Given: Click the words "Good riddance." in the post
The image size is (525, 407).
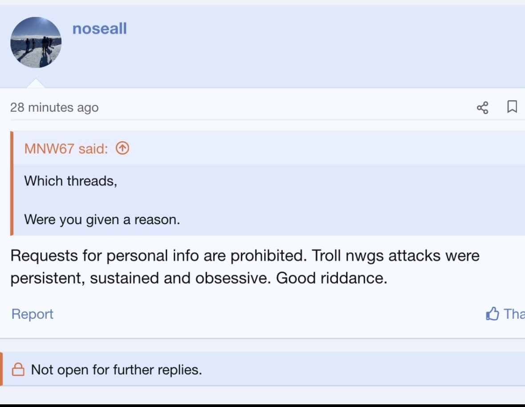Looking at the screenshot, I should [331, 278].
